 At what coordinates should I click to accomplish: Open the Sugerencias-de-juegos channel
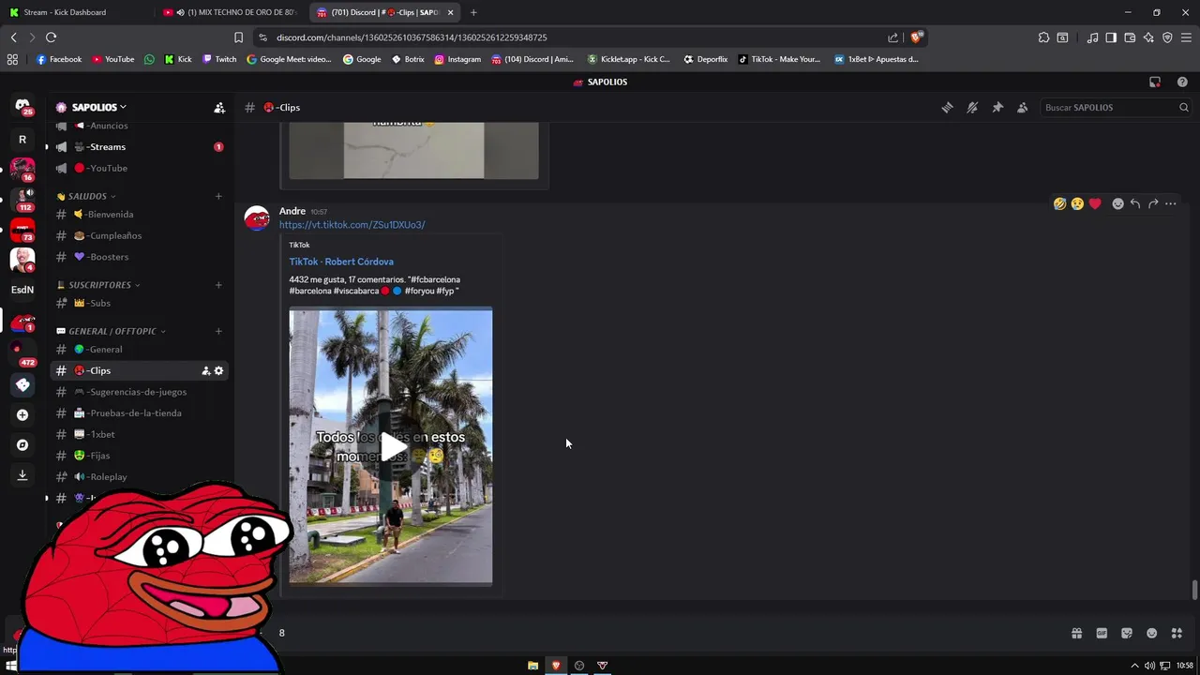(x=139, y=392)
